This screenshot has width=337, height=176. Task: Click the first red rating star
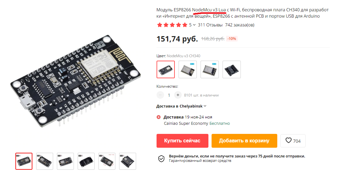click(159, 25)
